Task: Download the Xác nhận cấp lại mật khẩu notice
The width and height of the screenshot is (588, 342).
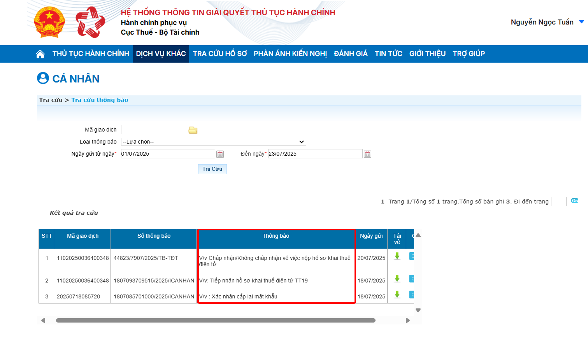Action: click(x=397, y=295)
